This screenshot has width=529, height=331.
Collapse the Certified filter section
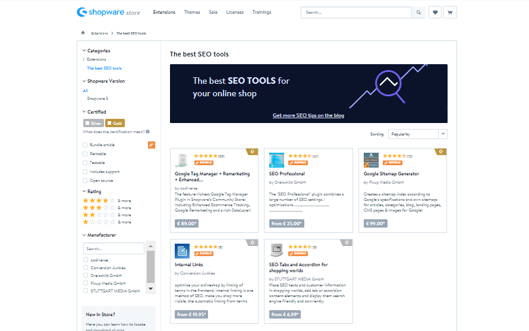pyautogui.click(x=94, y=112)
